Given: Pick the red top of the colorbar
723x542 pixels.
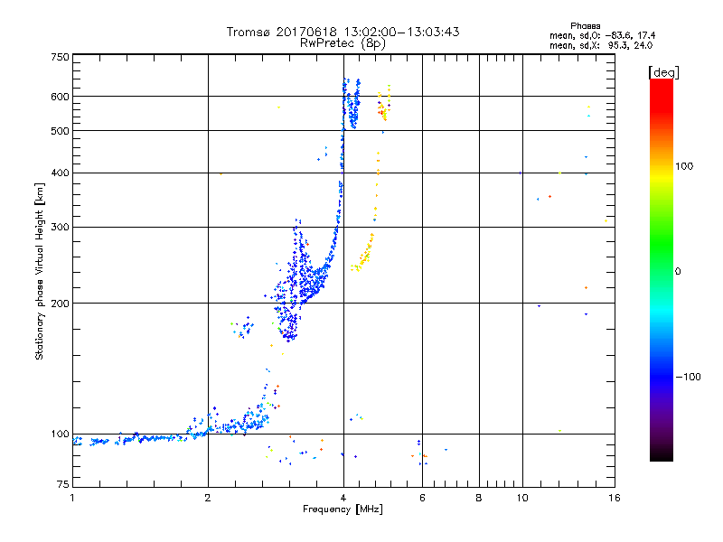Looking at the screenshot, I should pos(661,84).
